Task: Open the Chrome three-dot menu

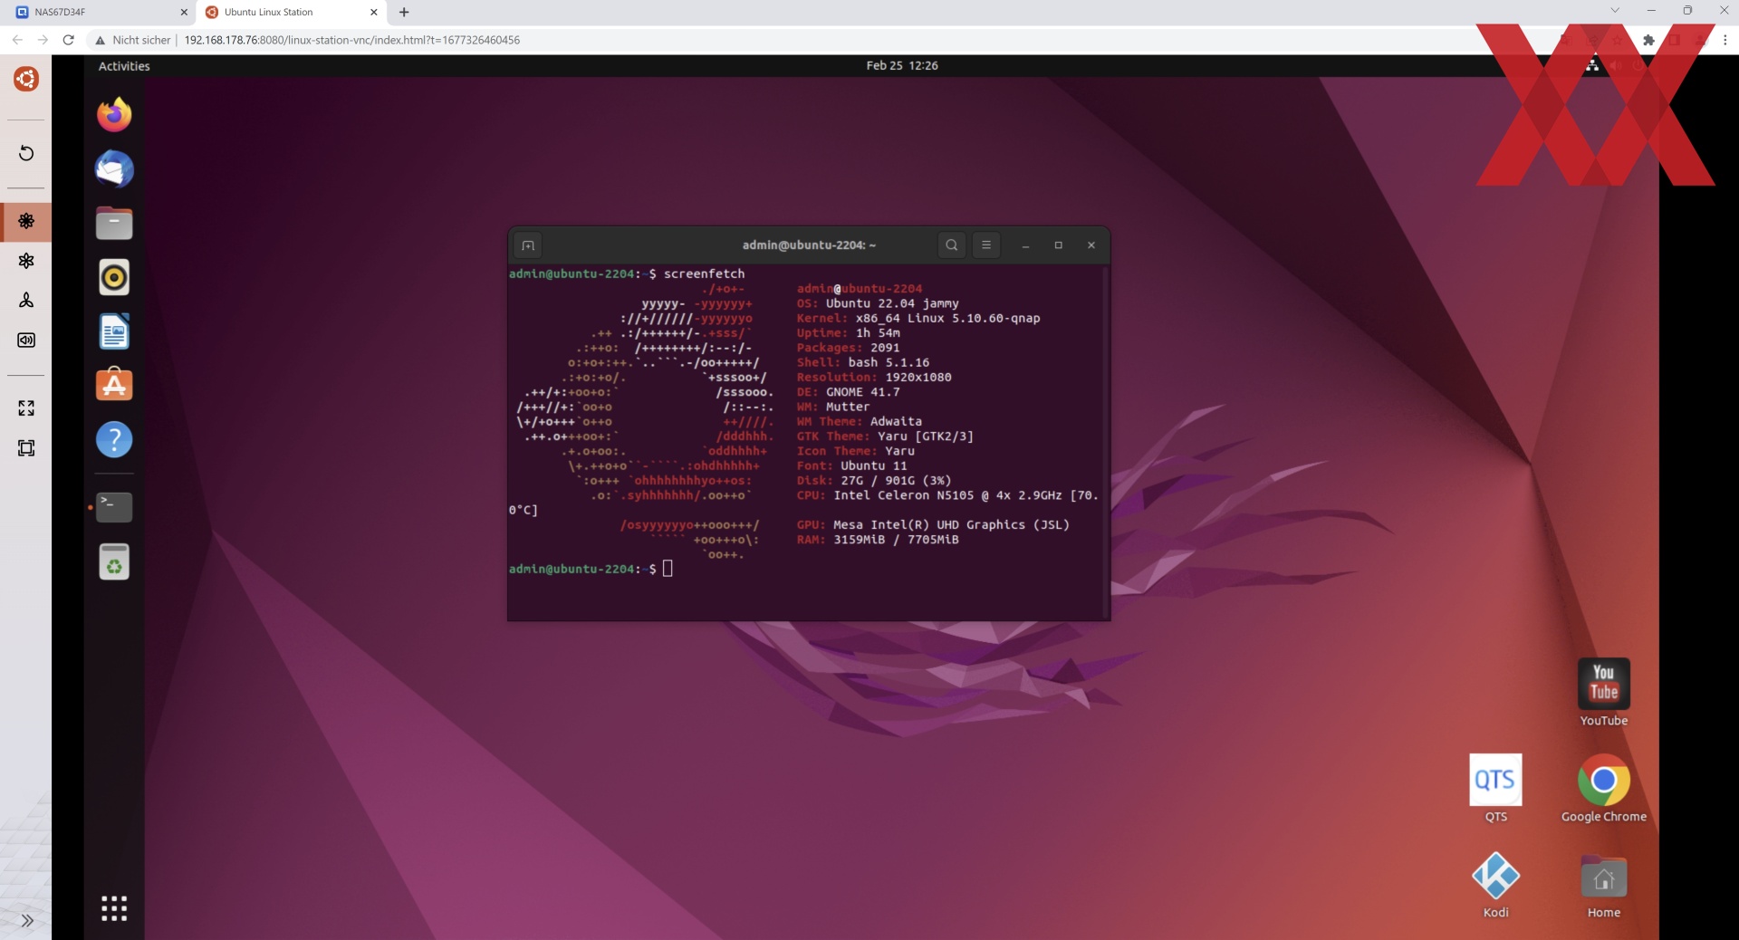Action: (x=1725, y=40)
